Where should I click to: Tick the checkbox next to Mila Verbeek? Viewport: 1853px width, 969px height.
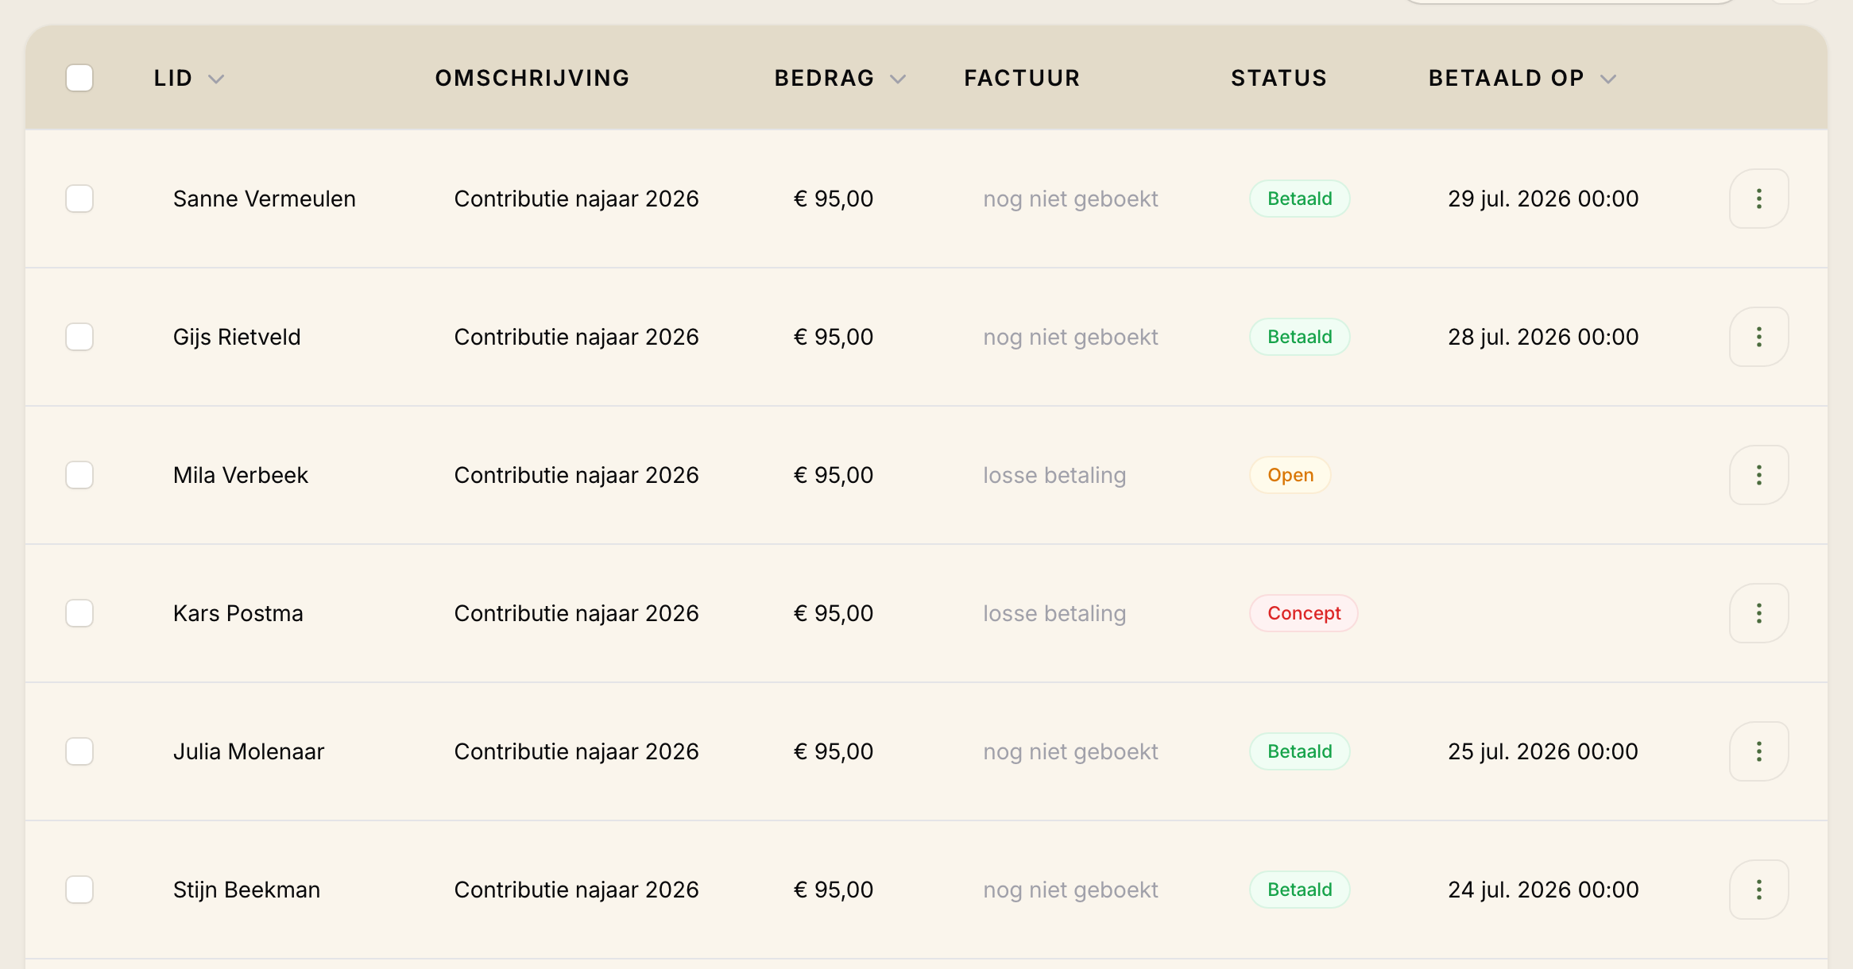(79, 475)
